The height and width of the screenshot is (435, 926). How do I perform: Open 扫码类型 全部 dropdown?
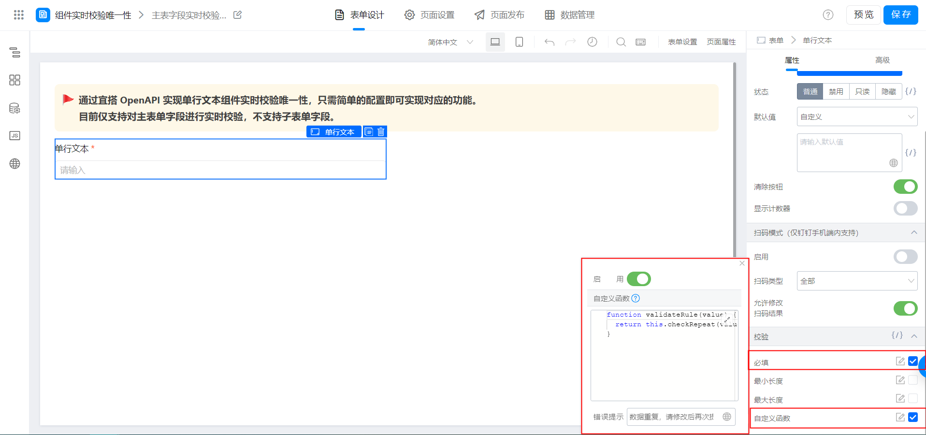coord(857,281)
